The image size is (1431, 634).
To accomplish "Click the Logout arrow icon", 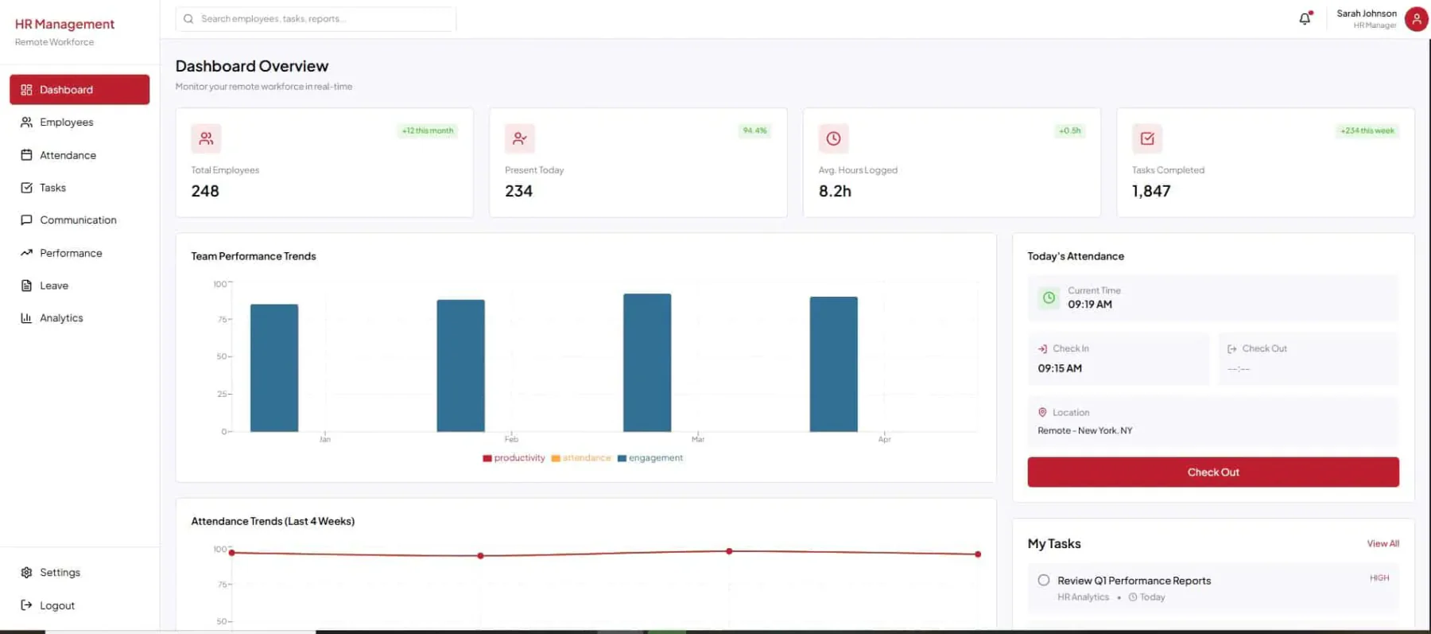I will coord(26,605).
